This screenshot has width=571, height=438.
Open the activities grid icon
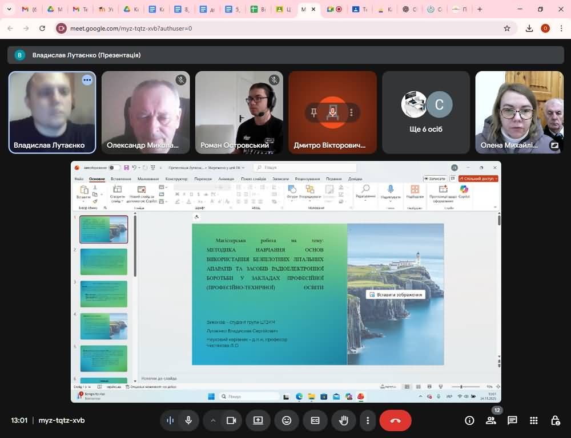coord(533,420)
